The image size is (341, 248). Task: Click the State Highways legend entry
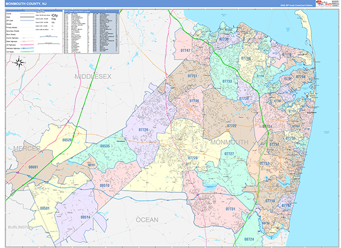(20, 41)
